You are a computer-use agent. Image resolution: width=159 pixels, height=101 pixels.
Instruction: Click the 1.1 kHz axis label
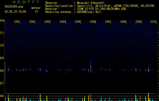click(2, 33)
